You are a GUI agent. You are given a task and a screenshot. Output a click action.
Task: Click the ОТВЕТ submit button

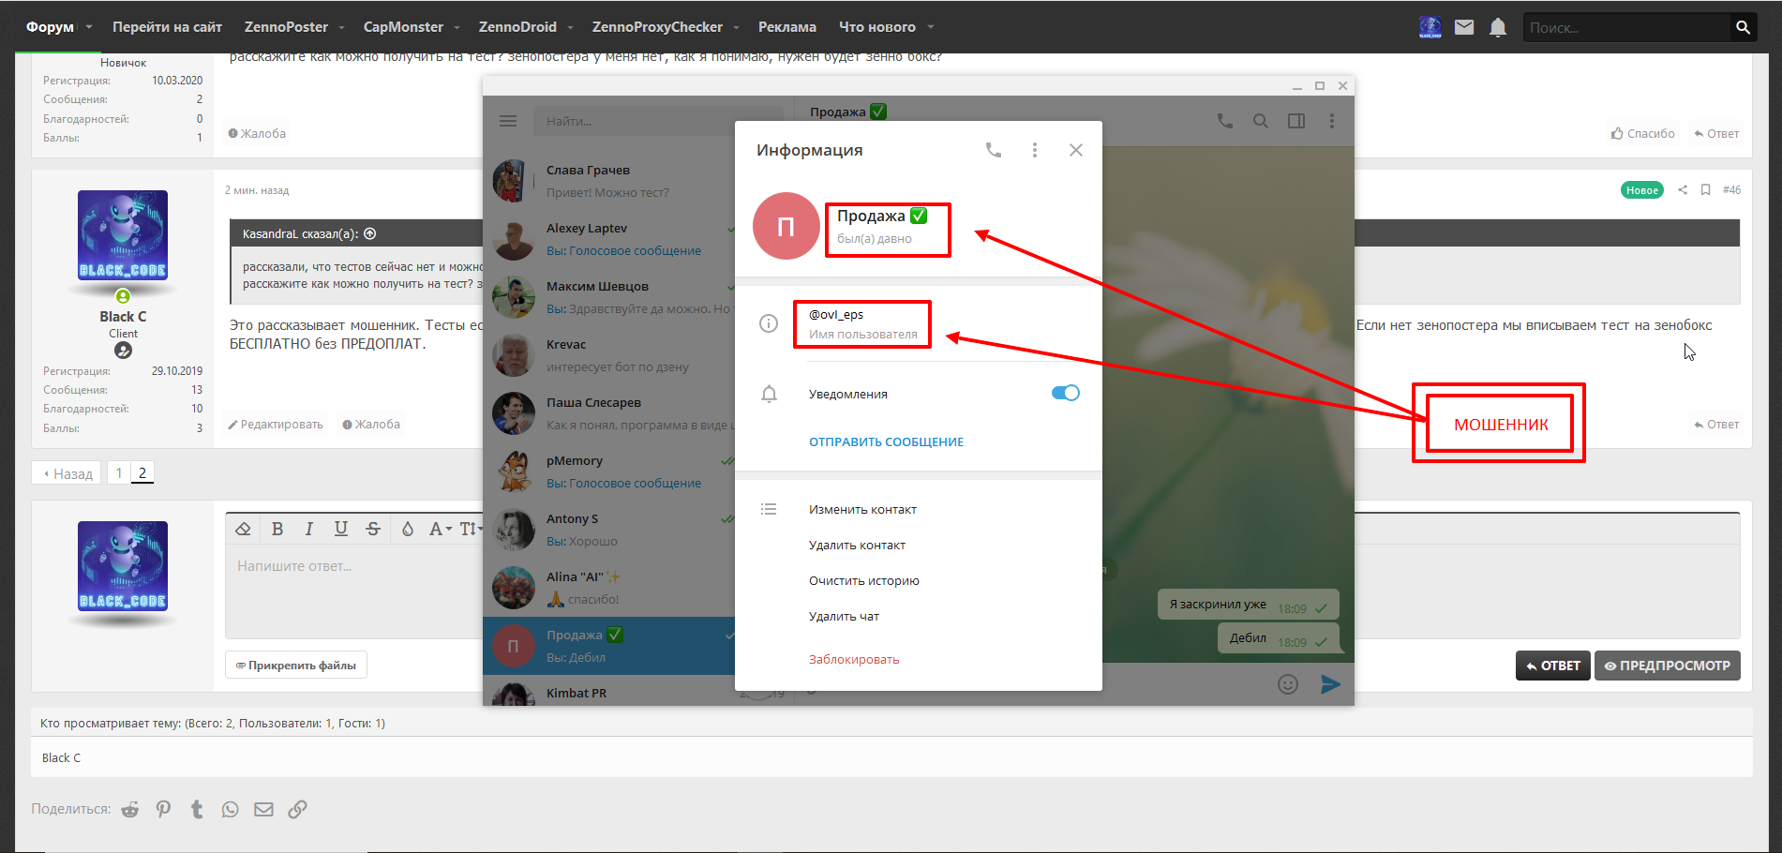[x=1552, y=666]
